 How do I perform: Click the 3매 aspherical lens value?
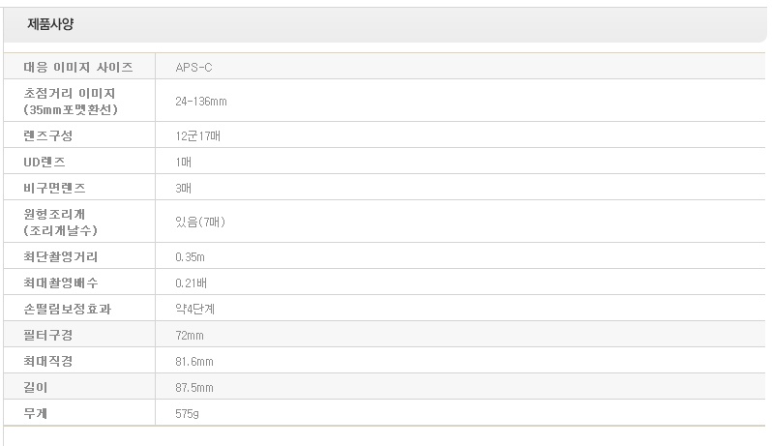[x=184, y=189]
